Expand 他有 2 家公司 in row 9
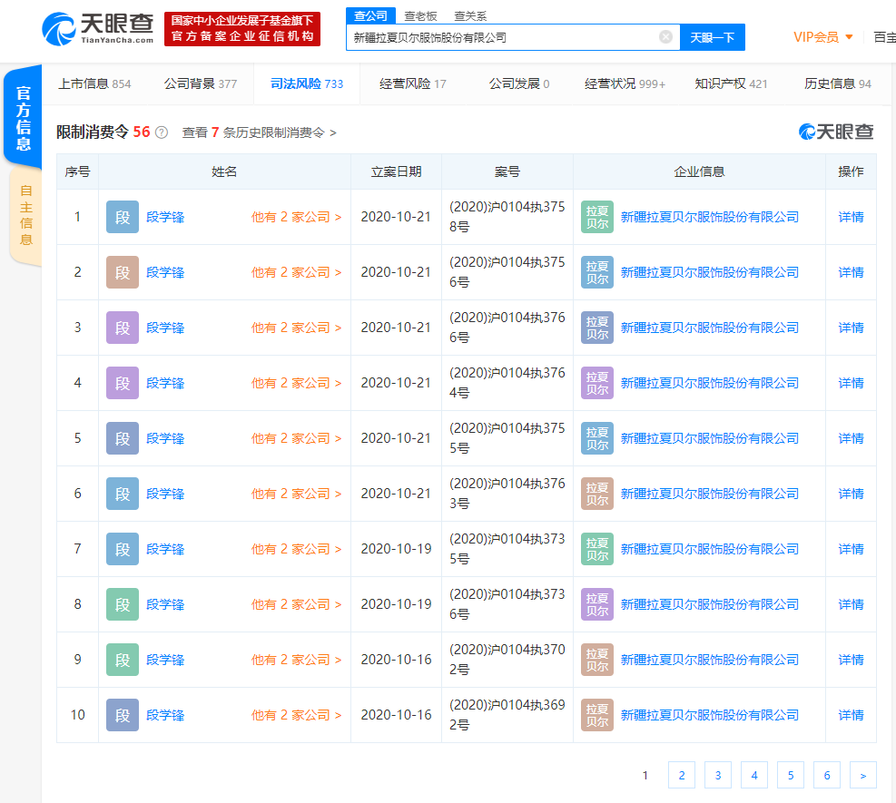 296,661
